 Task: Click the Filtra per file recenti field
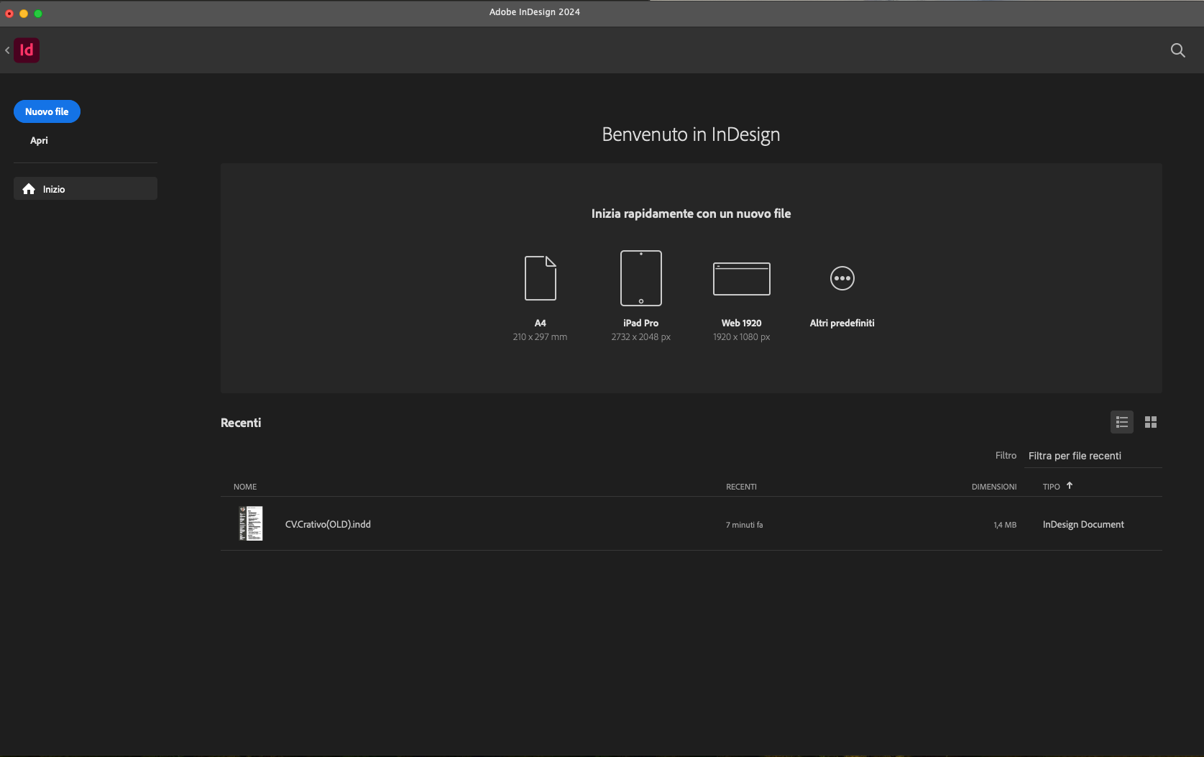pyautogui.click(x=1094, y=456)
